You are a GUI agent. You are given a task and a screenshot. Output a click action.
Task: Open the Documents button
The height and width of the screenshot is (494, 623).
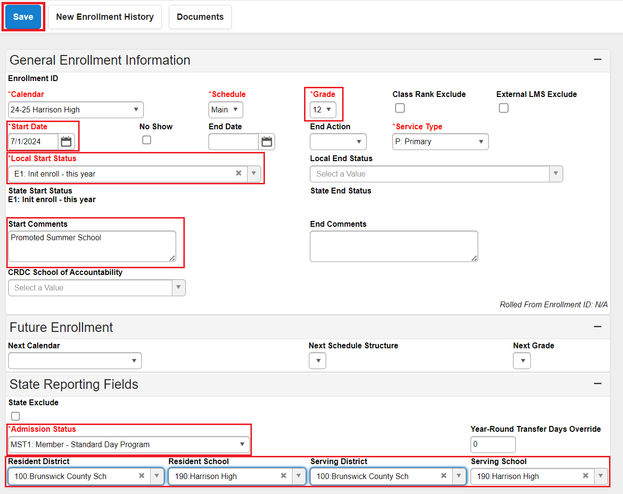(200, 17)
